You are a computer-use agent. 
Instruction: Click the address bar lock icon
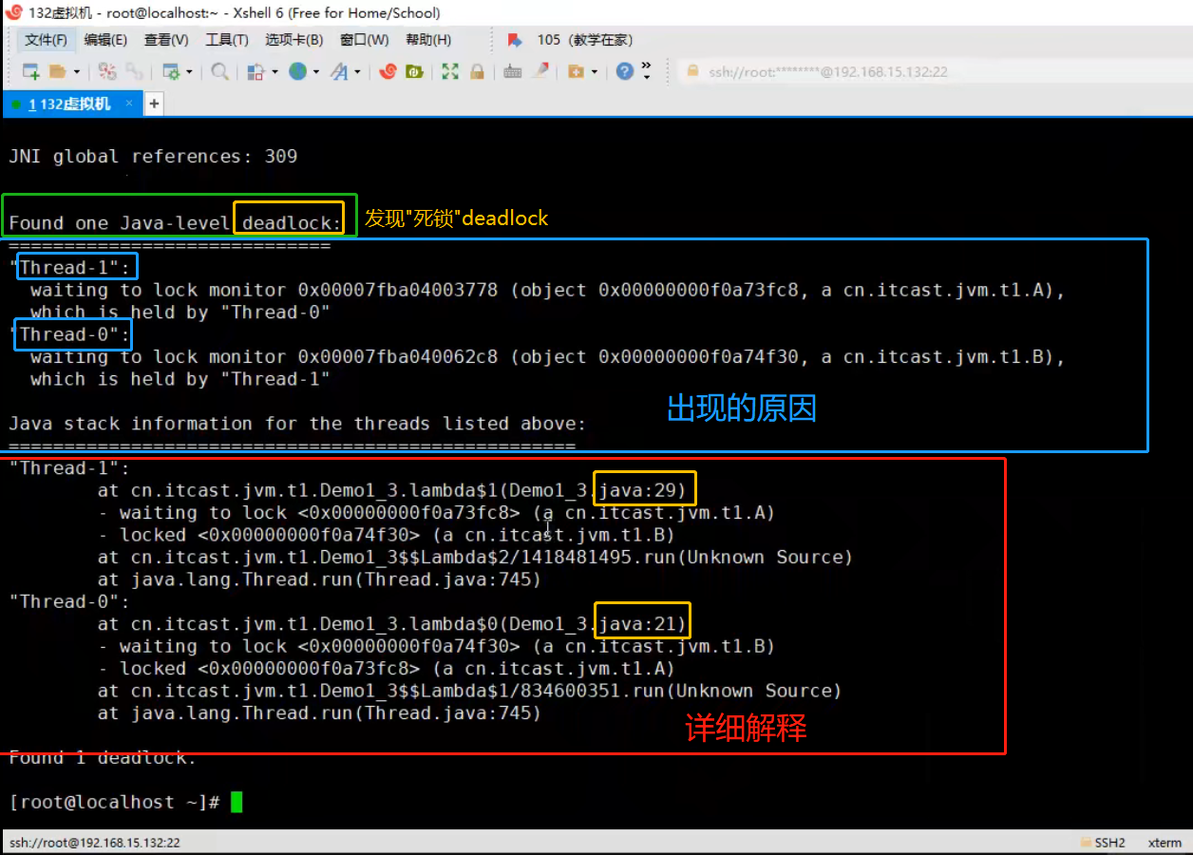point(692,71)
